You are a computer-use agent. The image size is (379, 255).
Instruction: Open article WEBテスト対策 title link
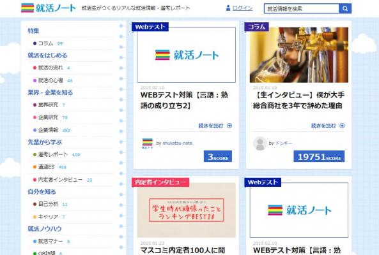click(184, 100)
